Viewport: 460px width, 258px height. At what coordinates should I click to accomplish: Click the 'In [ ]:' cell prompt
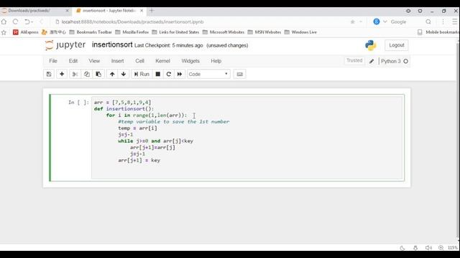78,102
